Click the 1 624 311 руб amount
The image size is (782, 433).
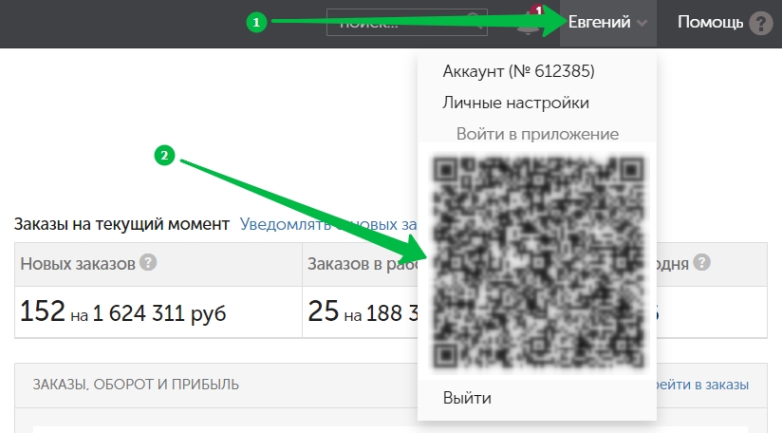[x=159, y=313]
